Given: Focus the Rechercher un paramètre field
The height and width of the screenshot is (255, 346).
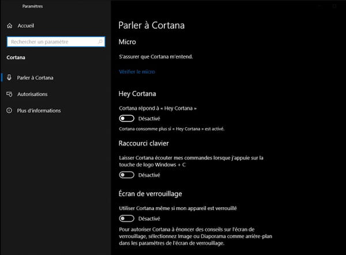Looking at the screenshot, I should click(56, 41).
